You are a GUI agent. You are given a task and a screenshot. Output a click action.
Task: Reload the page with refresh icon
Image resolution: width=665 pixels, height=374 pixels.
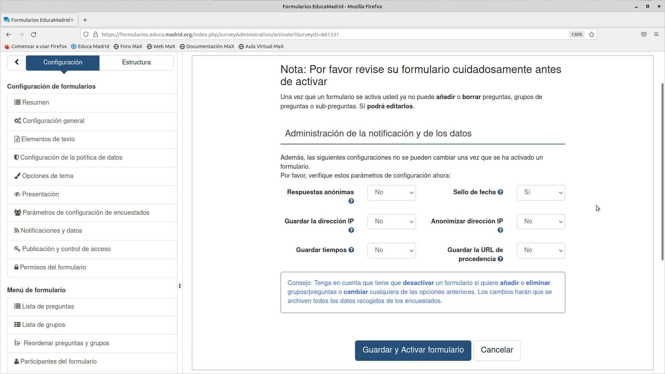34,34
